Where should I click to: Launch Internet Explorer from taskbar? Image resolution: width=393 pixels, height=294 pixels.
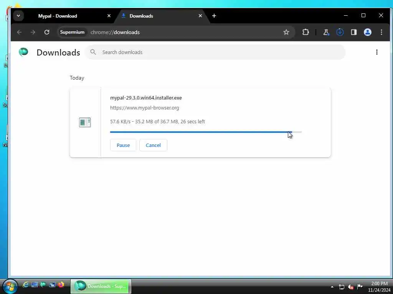click(x=25, y=284)
